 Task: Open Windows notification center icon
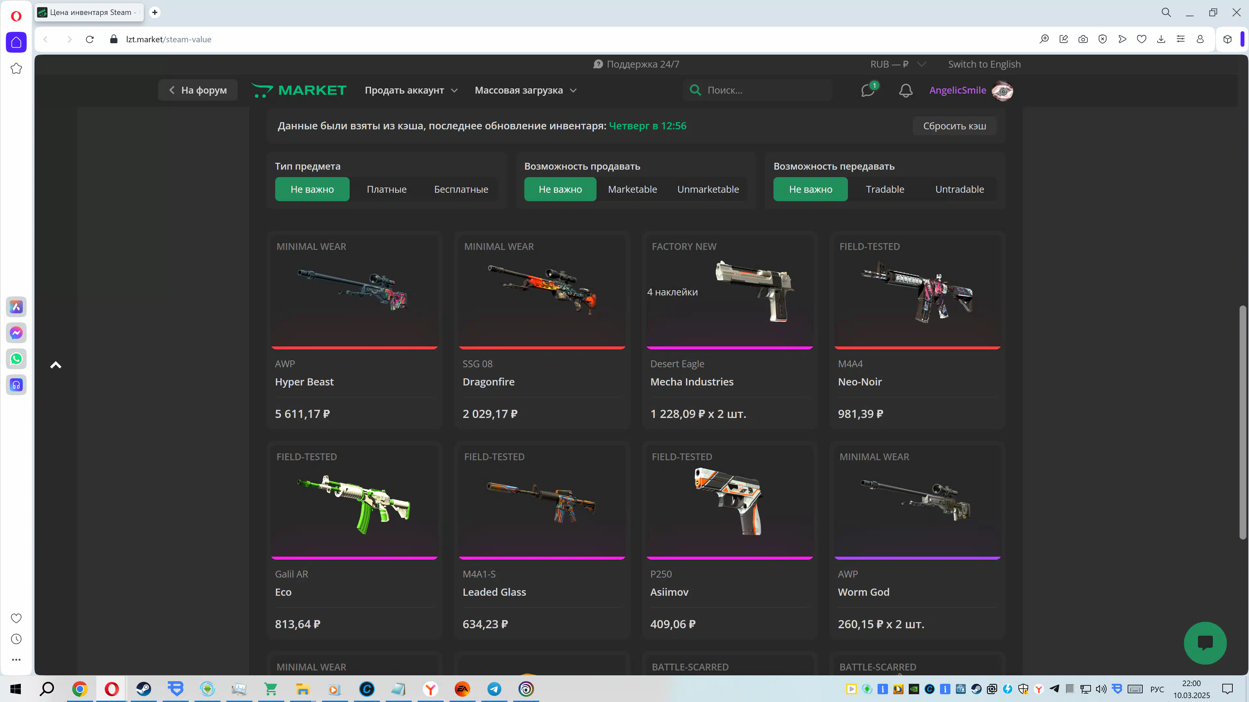point(1227,689)
